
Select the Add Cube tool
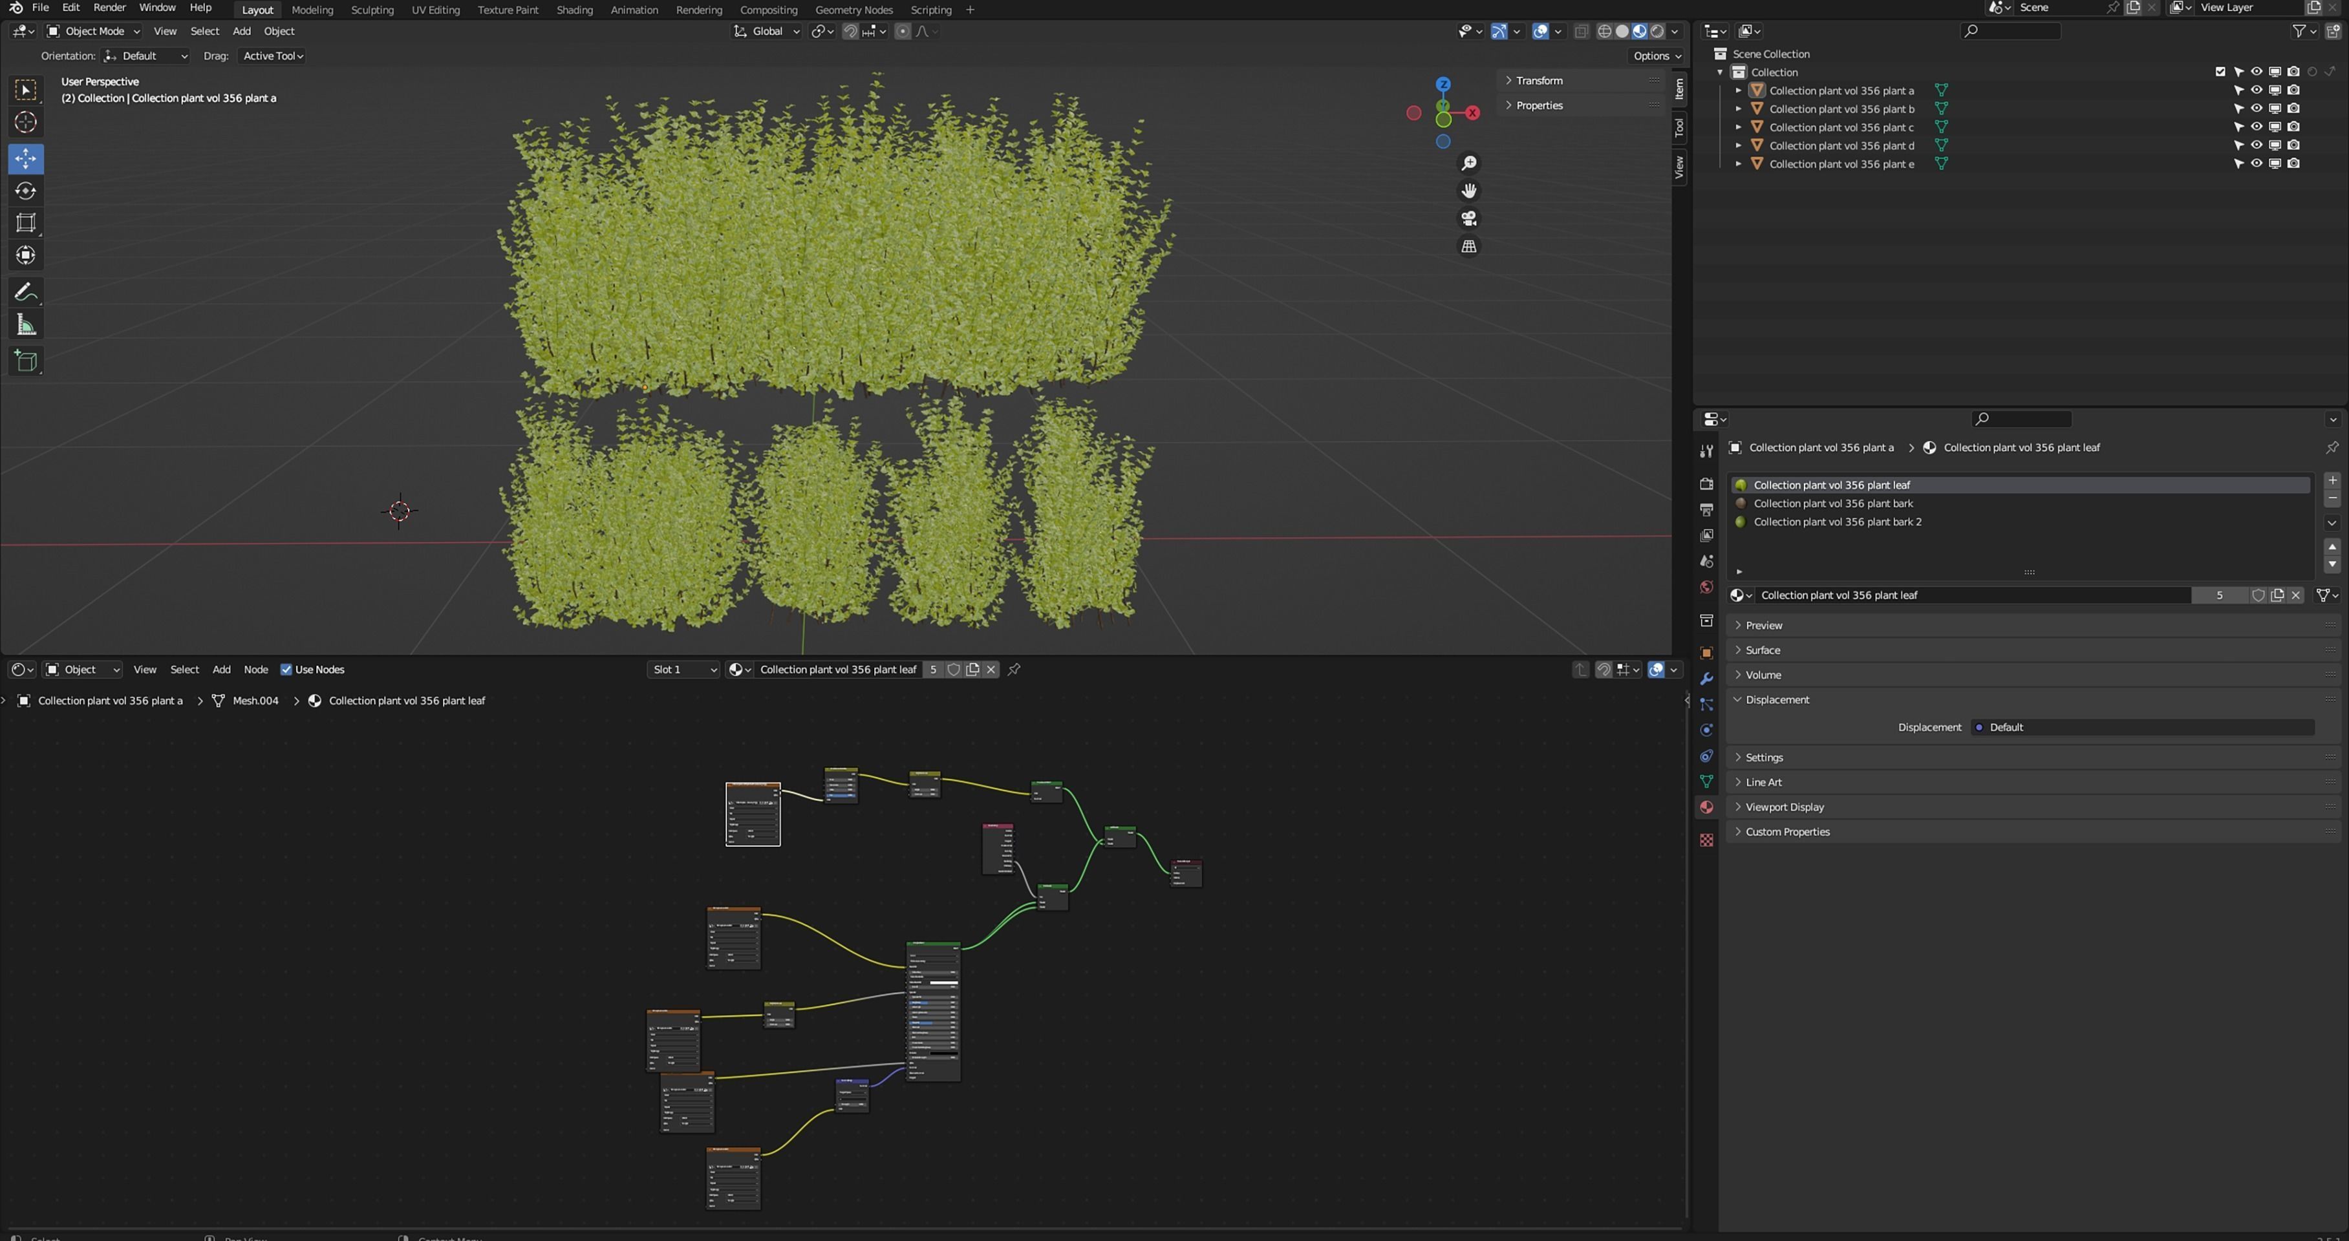[25, 361]
